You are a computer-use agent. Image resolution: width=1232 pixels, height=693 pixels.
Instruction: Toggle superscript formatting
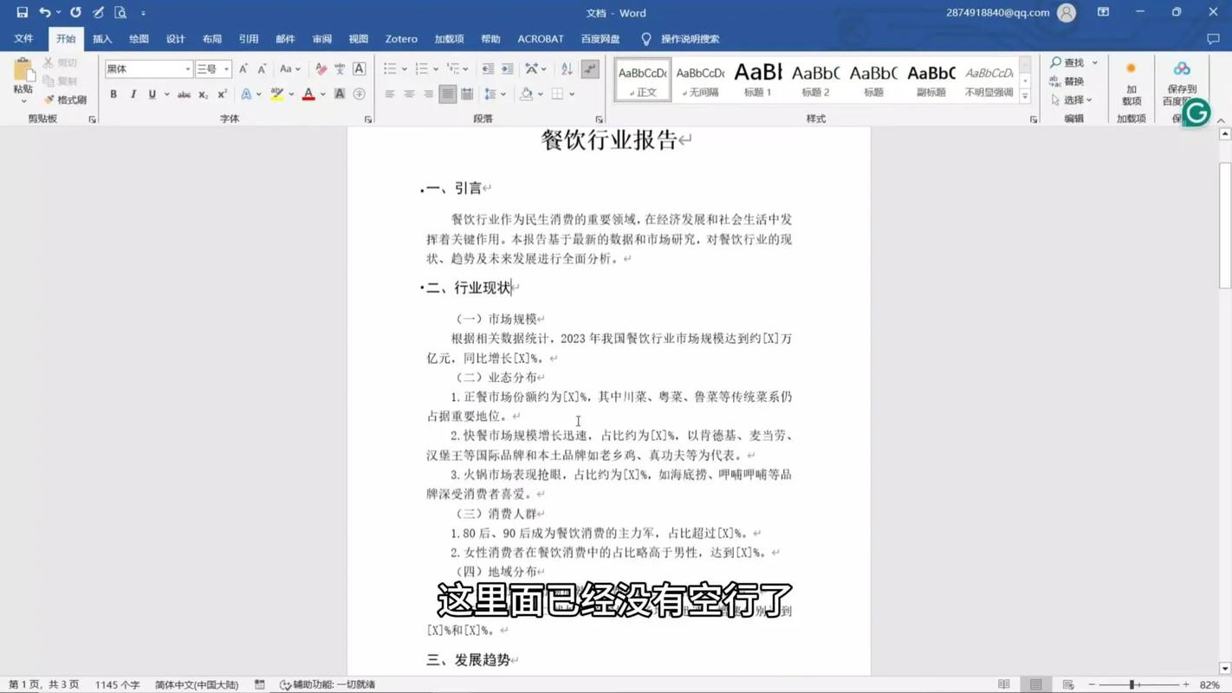pos(222,94)
